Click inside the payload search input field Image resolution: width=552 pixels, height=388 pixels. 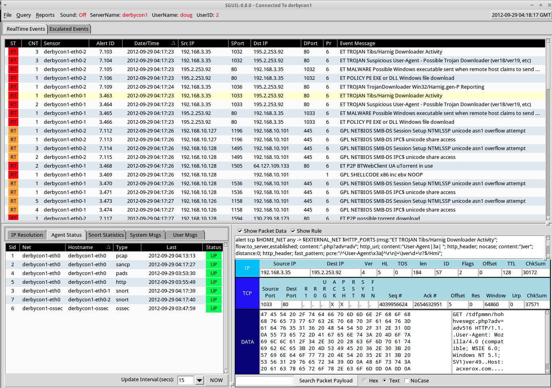tap(264, 380)
